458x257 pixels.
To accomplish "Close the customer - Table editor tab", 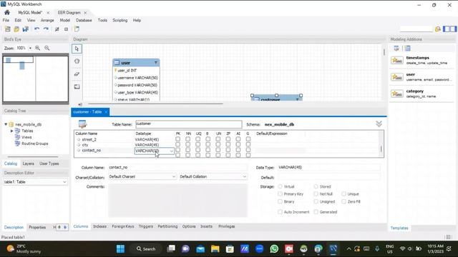I will pos(106,112).
